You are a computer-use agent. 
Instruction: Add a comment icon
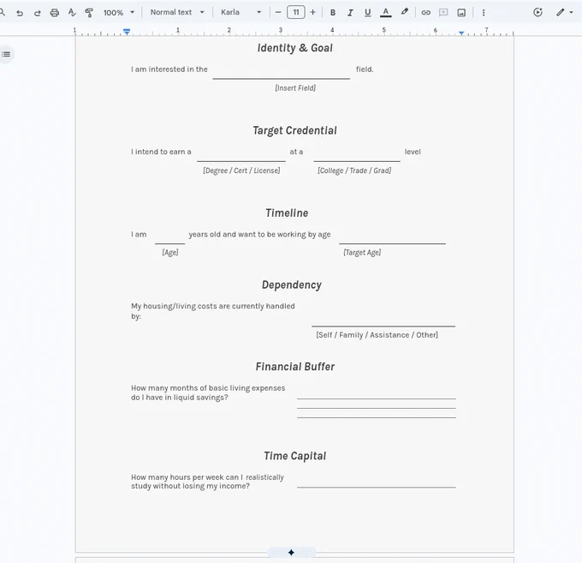pyautogui.click(x=443, y=13)
